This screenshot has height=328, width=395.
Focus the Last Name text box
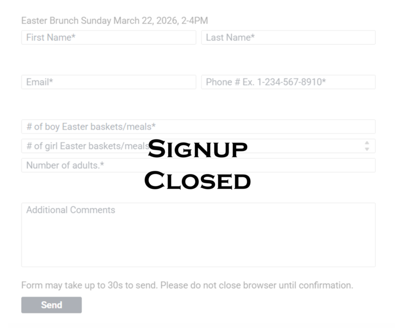pyautogui.click(x=288, y=38)
